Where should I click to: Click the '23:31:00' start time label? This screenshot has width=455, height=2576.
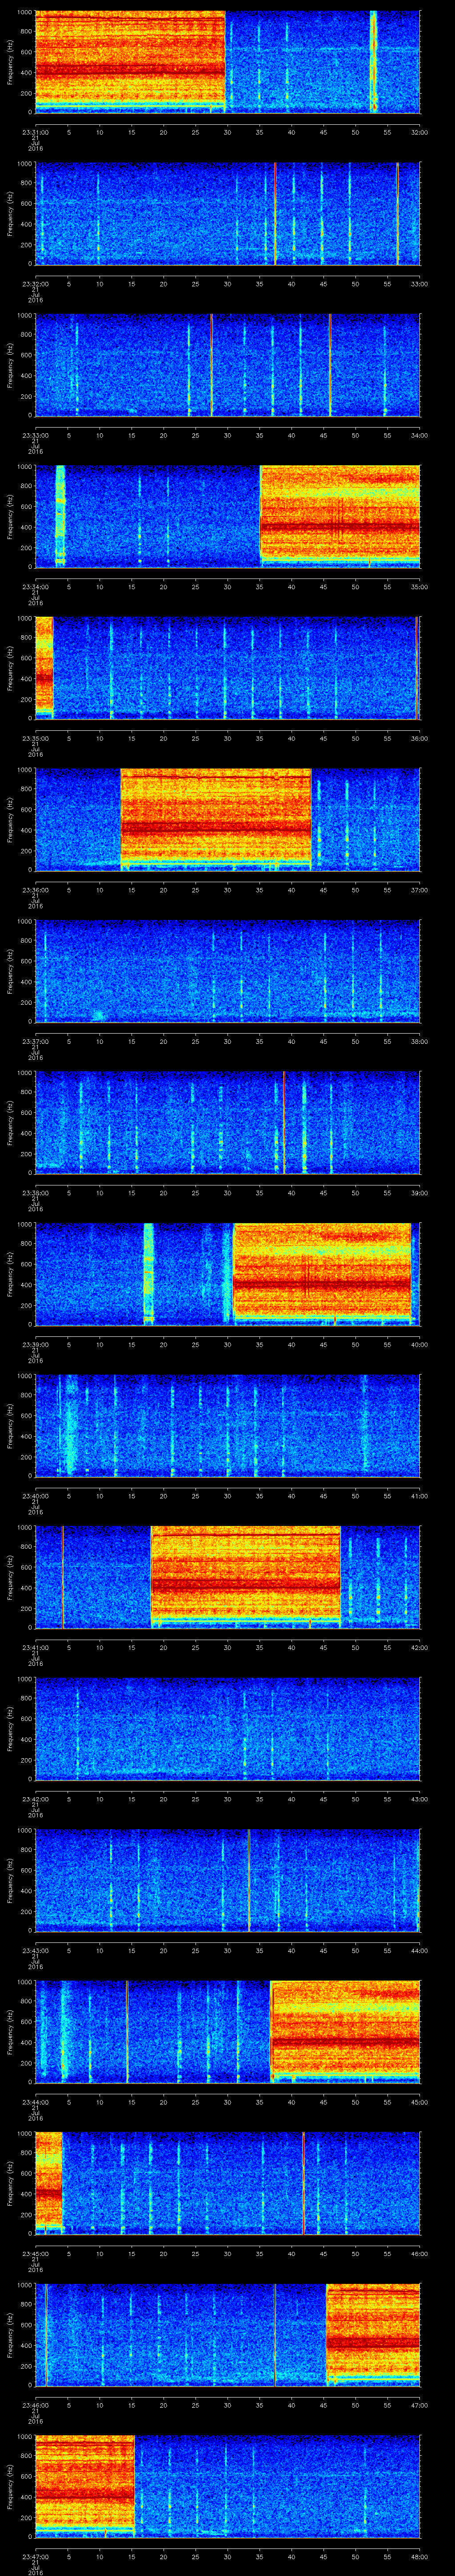point(35,131)
